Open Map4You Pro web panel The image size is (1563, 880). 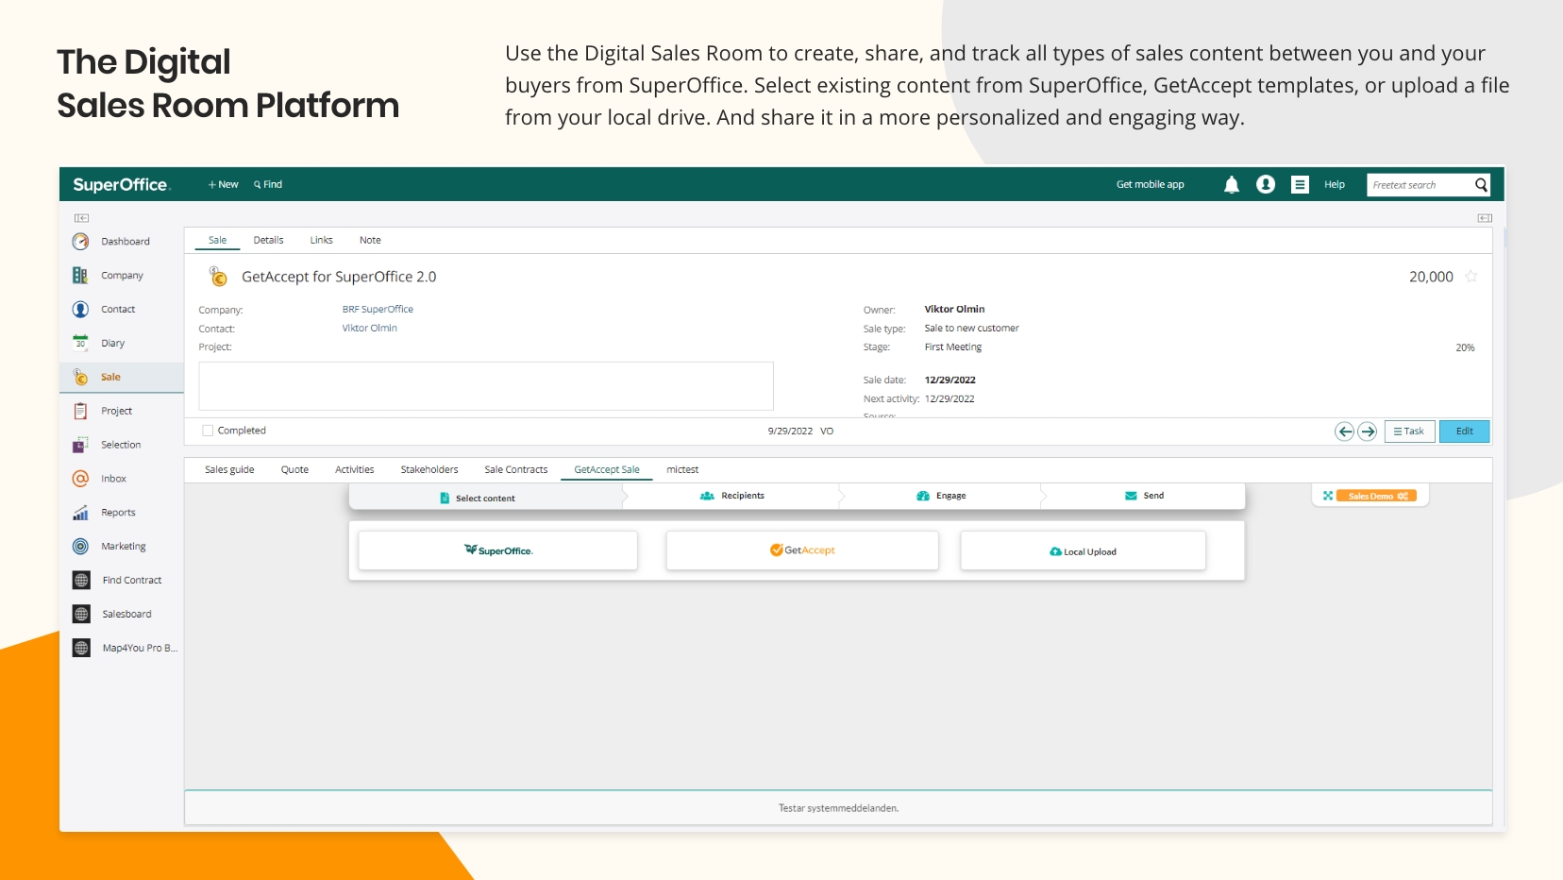[139, 649]
